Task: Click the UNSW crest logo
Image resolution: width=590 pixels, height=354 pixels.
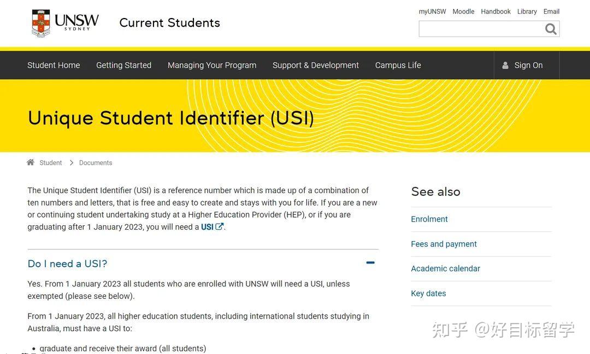Action: [x=40, y=23]
